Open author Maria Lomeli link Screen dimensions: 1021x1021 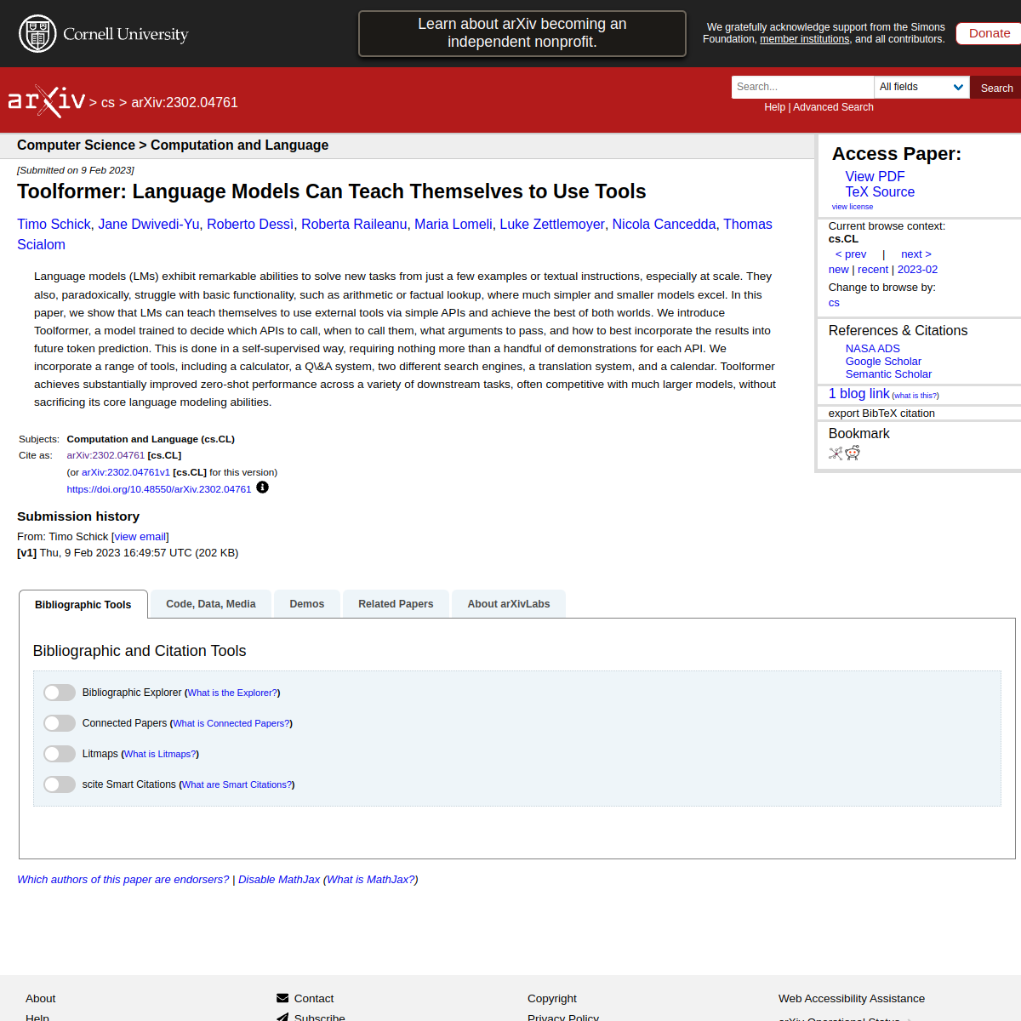pyautogui.click(x=453, y=225)
